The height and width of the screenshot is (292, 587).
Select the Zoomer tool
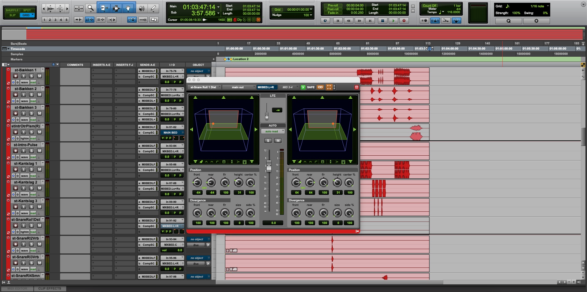tap(90, 8)
